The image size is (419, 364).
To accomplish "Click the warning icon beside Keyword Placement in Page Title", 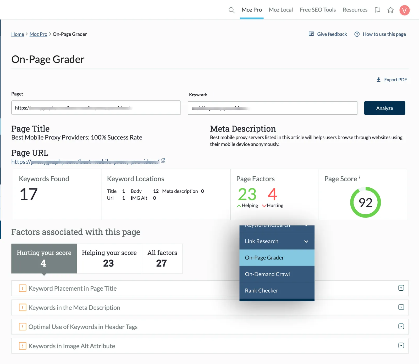I will coord(22,288).
